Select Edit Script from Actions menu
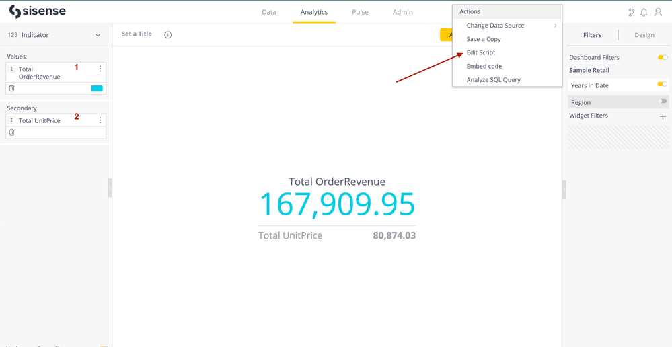Image resolution: width=672 pixels, height=347 pixels. point(481,52)
